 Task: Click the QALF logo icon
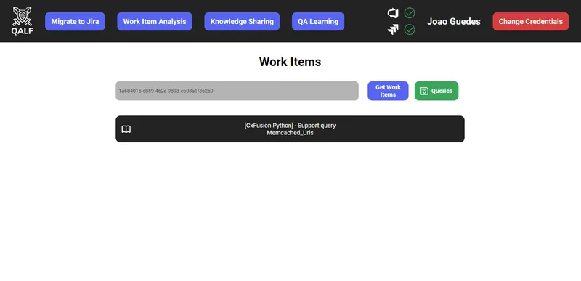click(23, 21)
